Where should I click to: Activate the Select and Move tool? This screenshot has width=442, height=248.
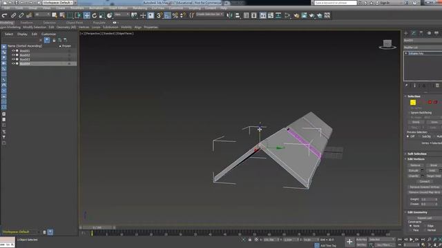(86, 15)
